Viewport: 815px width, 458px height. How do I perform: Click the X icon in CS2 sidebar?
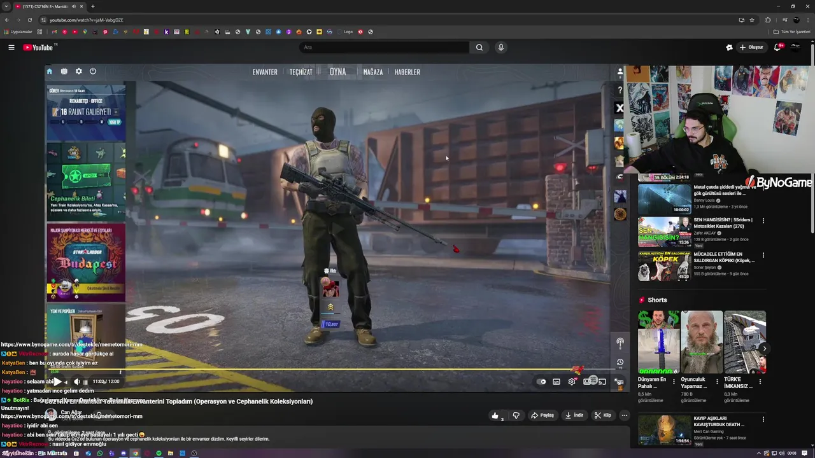(x=620, y=108)
